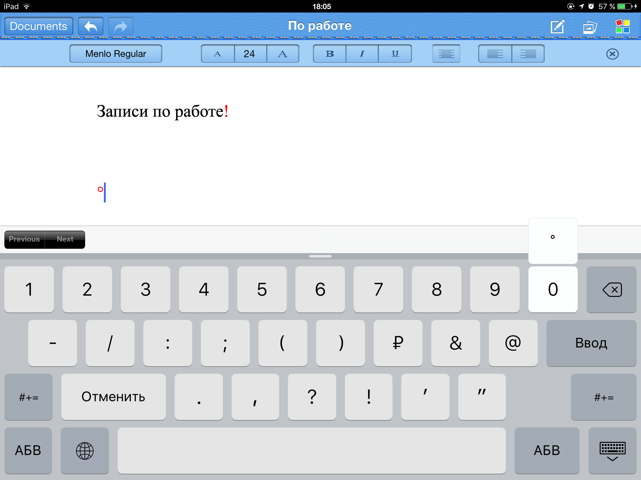The width and height of the screenshot is (641, 480).
Task: Tap the ruble sign ₽ key
Action: 398,343
